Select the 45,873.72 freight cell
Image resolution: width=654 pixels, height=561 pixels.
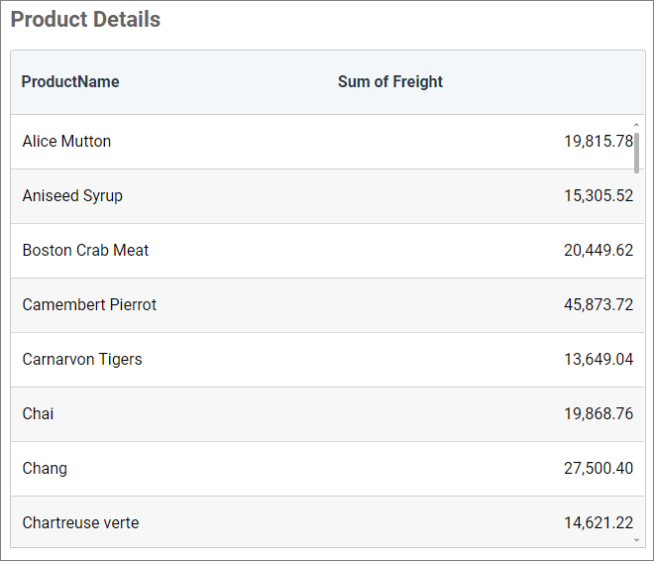[x=598, y=305]
